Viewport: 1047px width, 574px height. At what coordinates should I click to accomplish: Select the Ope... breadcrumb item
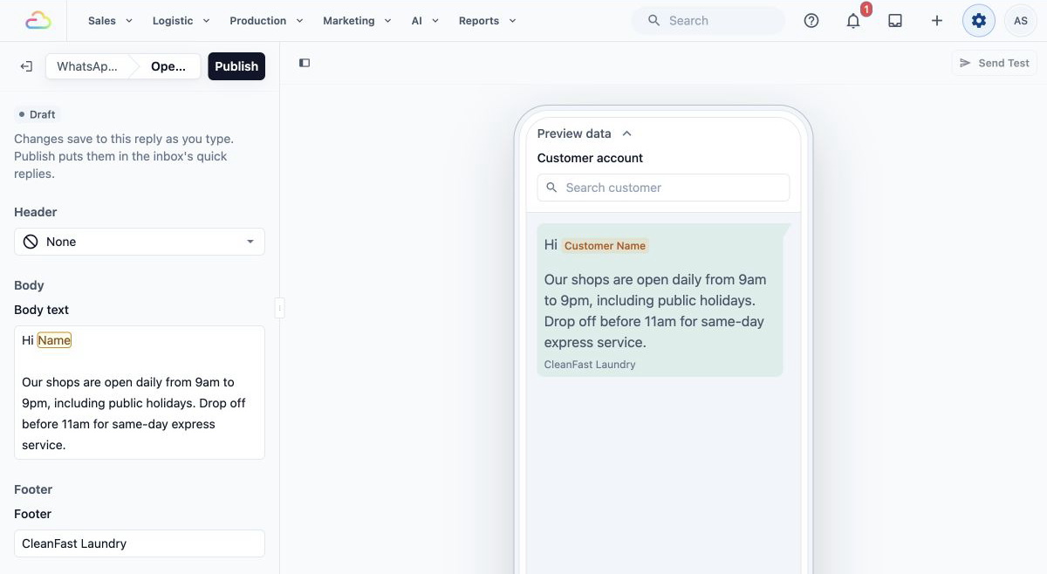coord(168,66)
